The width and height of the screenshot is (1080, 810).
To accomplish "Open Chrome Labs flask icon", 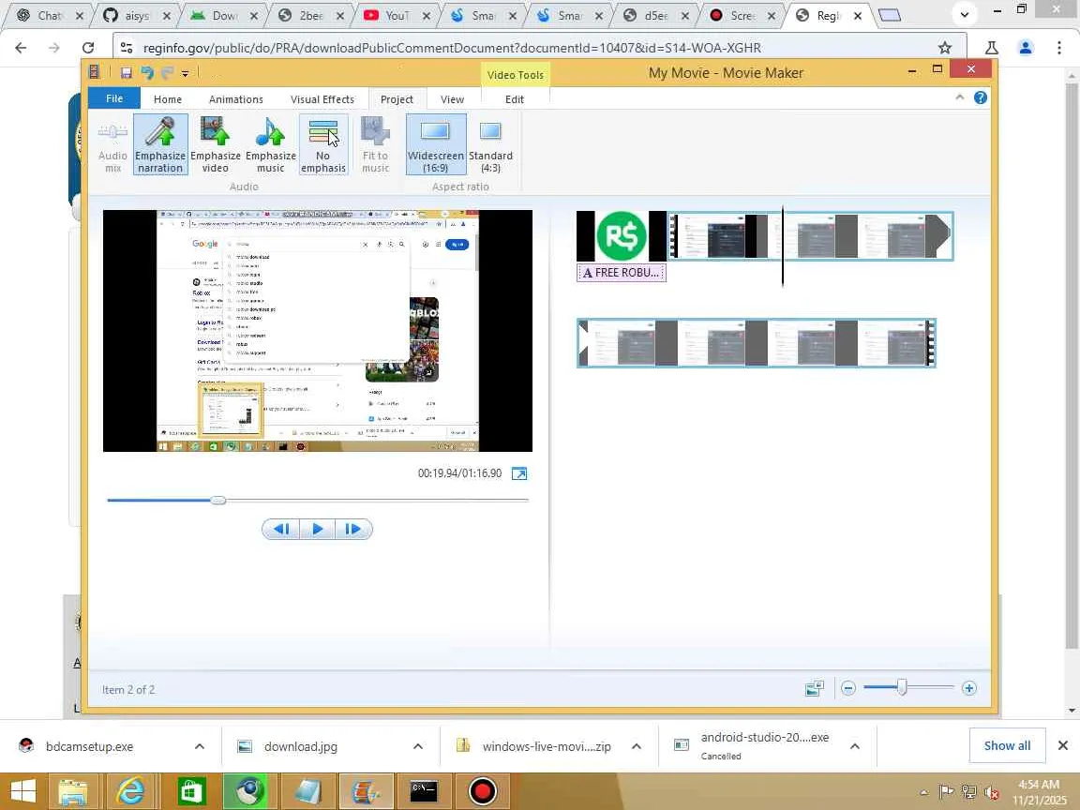I will coord(992,48).
